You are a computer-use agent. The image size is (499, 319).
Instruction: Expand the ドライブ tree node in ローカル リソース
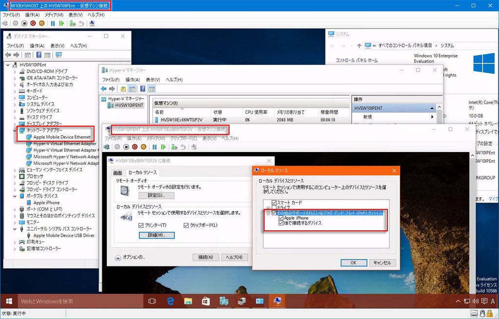[x=269, y=207]
